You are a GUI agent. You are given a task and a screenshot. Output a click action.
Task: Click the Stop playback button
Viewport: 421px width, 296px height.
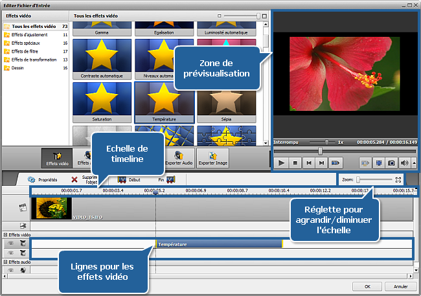pyautogui.click(x=295, y=163)
